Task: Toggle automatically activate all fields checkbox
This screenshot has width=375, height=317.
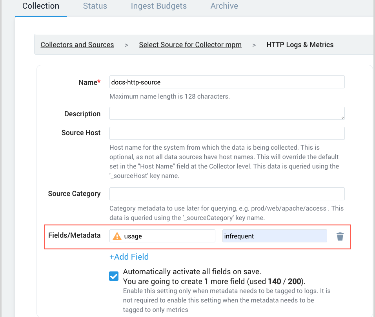Action: tap(114, 276)
